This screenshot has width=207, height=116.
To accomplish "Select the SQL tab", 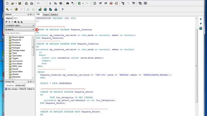I will pos(38,14).
